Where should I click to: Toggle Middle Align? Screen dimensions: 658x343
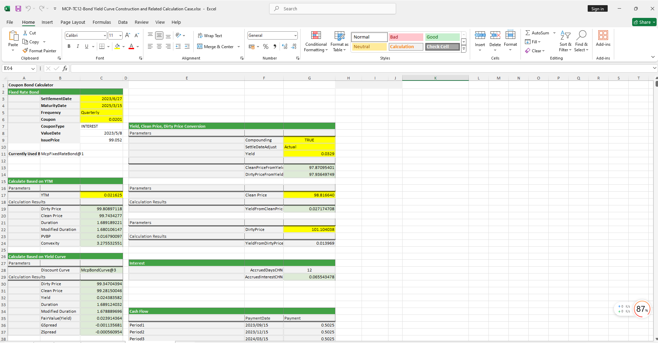[159, 35]
